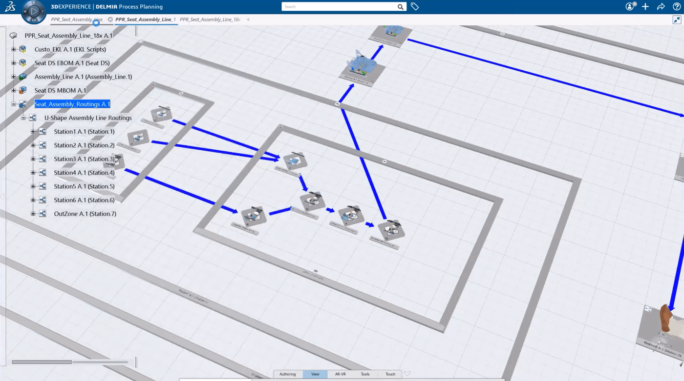This screenshot has height=381, width=684.
Task: Click the Share arrow icon in the top bar
Action: [x=661, y=6]
